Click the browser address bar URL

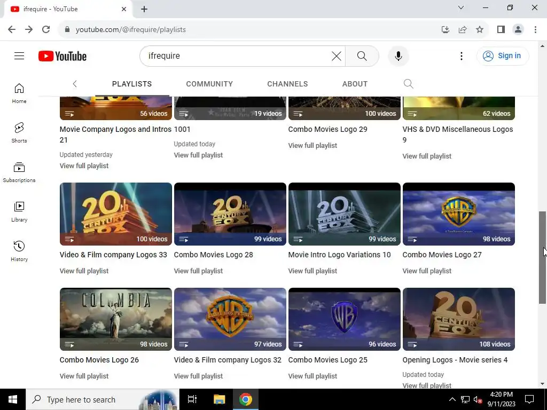tap(131, 30)
